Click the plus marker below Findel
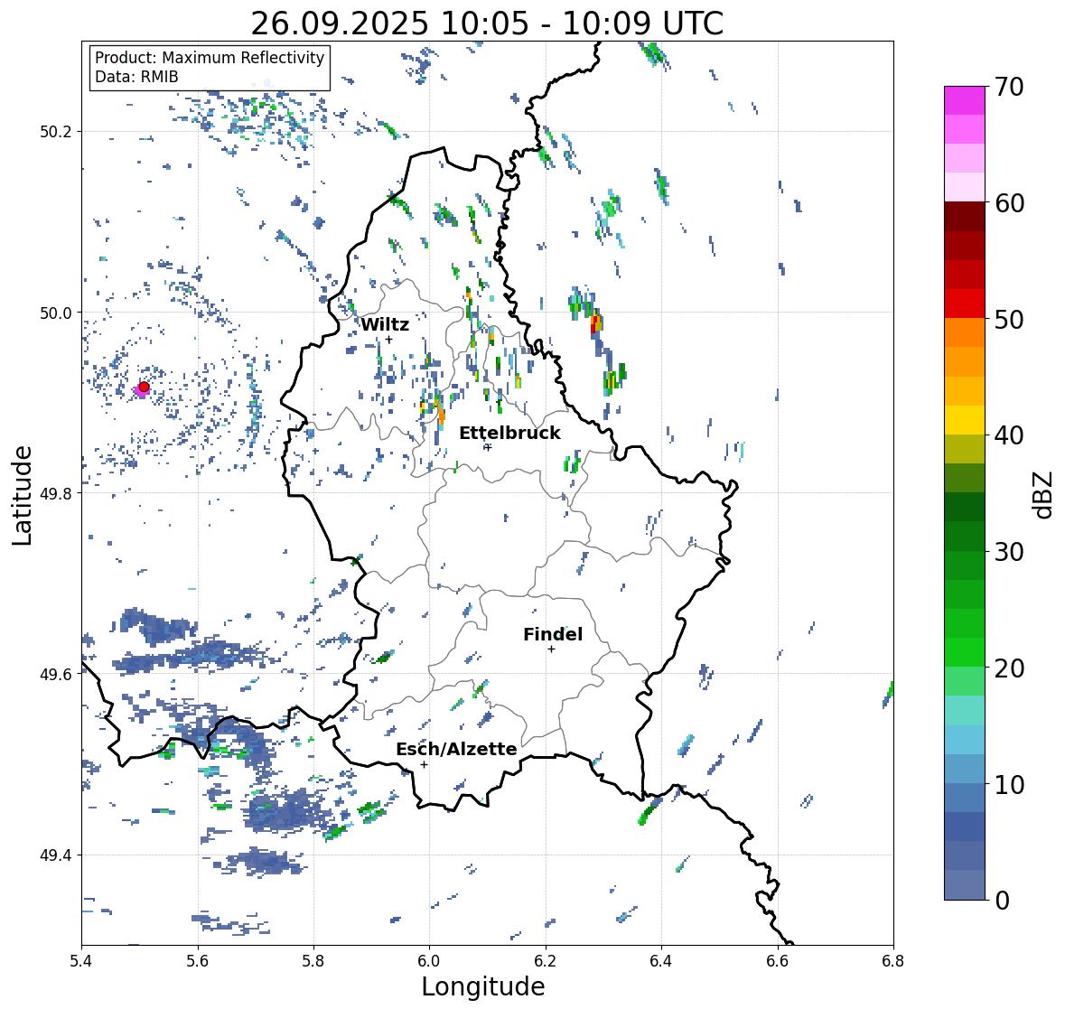 (x=552, y=649)
